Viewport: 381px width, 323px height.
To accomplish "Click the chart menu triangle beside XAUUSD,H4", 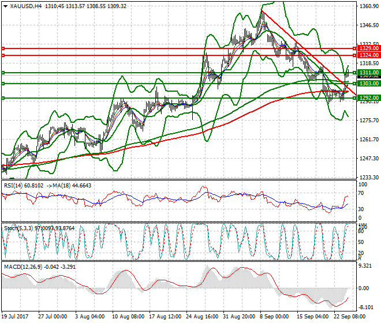I will point(5,6).
